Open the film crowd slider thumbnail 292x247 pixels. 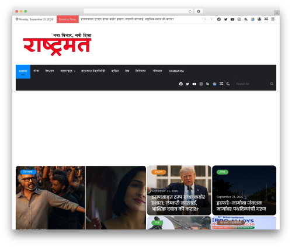coord(50,197)
